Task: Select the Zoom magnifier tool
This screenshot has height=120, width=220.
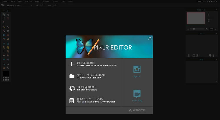Action: [8, 68]
